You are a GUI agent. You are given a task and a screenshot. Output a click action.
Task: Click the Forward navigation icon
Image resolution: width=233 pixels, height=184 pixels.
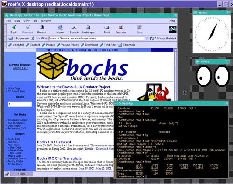(x=27, y=29)
